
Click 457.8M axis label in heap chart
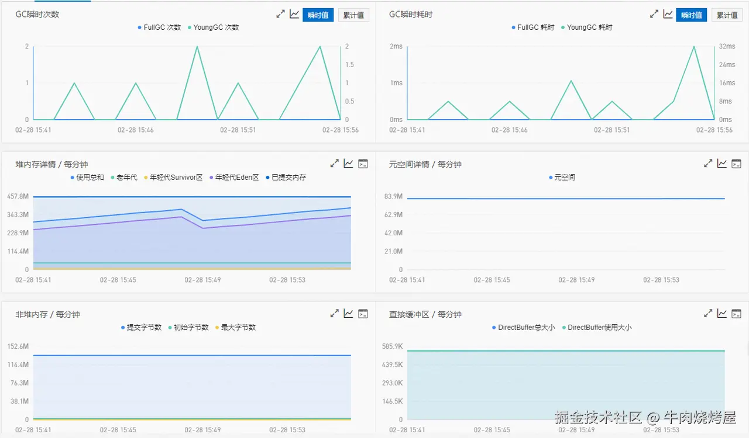(x=18, y=196)
